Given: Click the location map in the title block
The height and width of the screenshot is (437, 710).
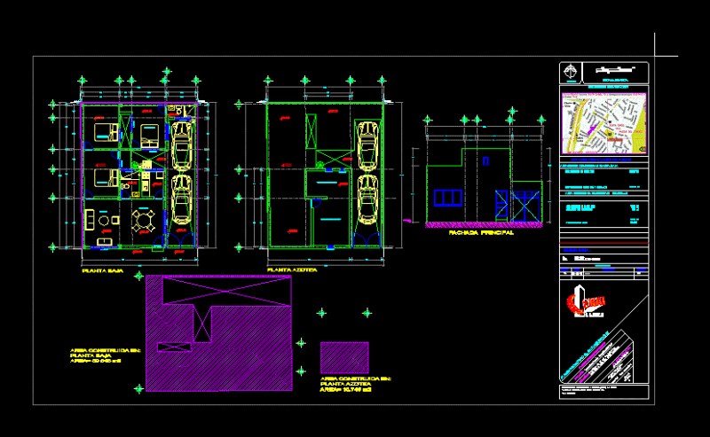Looking at the screenshot, I should pos(603,123).
